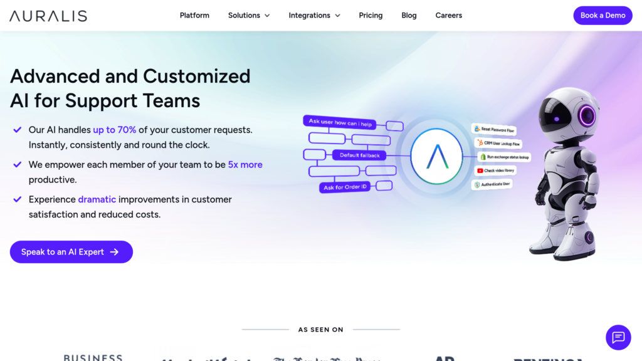Go to the Pricing page
Viewport: 642px width, 361px height.
pos(371,15)
